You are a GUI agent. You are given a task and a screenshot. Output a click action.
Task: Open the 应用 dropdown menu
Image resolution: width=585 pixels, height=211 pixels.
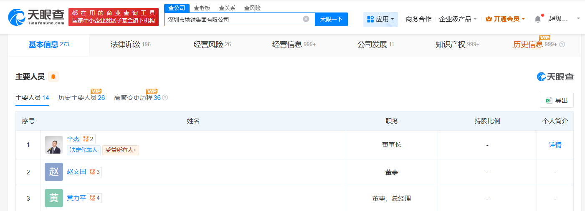pyautogui.click(x=380, y=19)
